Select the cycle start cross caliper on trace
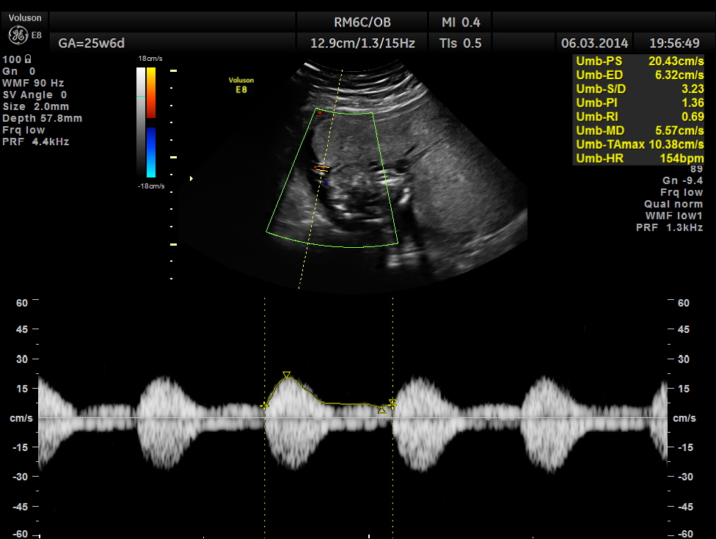Image resolution: width=716 pixels, height=539 pixels. (x=264, y=405)
